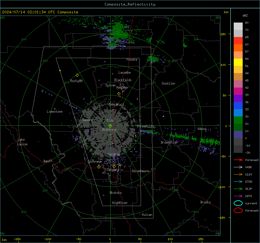Click the red forecast ellipse icon

click(238, 210)
